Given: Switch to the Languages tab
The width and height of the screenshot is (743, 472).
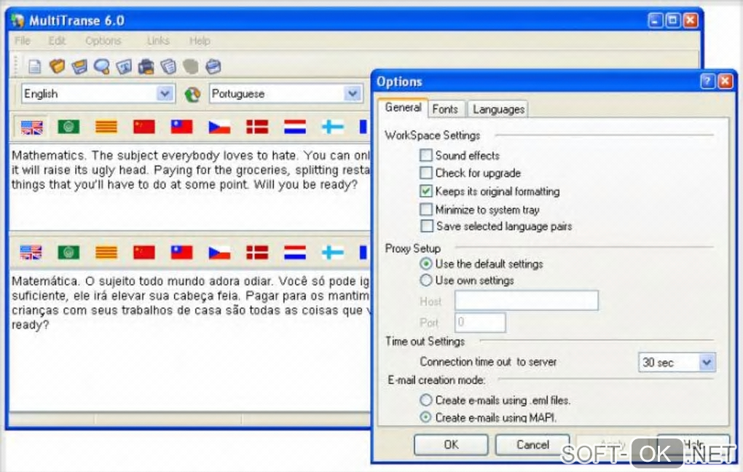Looking at the screenshot, I should [498, 109].
